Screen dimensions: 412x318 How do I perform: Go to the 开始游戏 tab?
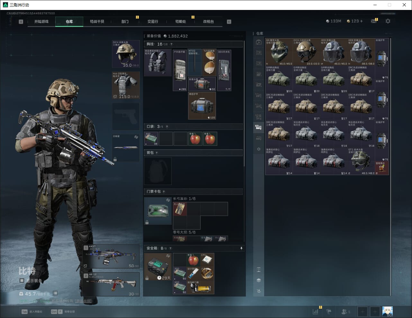pyautogui.click(x=41, y=21)
